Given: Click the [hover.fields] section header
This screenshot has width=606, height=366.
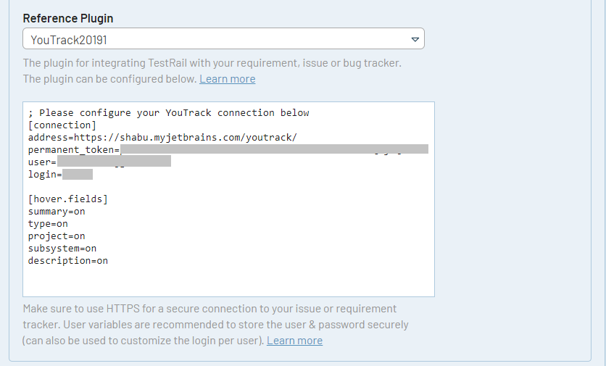Looking at the screenshot, I should tap(67, 199).
